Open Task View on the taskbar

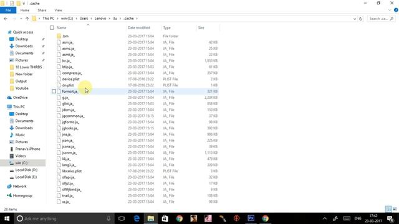click(x=122, y=218)
